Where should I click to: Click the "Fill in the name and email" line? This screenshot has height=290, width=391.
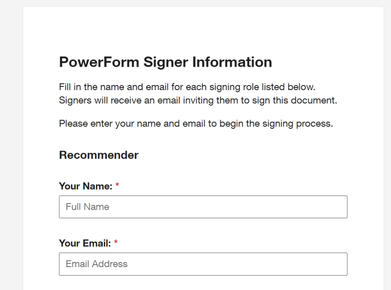[x=190, y=87]
